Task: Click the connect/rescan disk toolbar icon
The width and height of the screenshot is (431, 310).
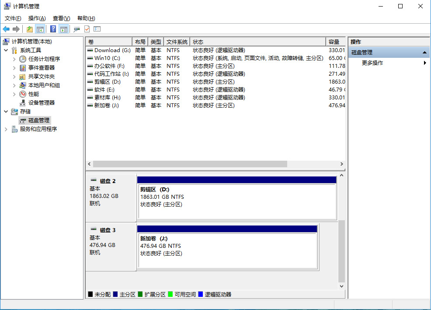Action: 76,29
